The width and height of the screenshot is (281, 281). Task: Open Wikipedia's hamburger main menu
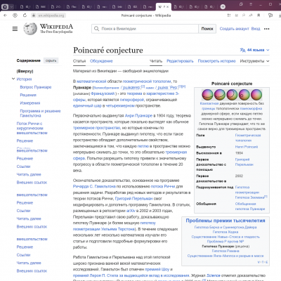click(x=15, y=29)
